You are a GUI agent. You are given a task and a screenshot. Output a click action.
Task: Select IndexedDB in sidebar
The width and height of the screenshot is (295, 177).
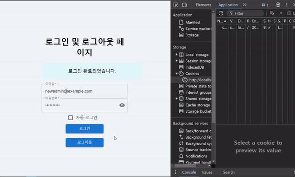tap(195, 67)
